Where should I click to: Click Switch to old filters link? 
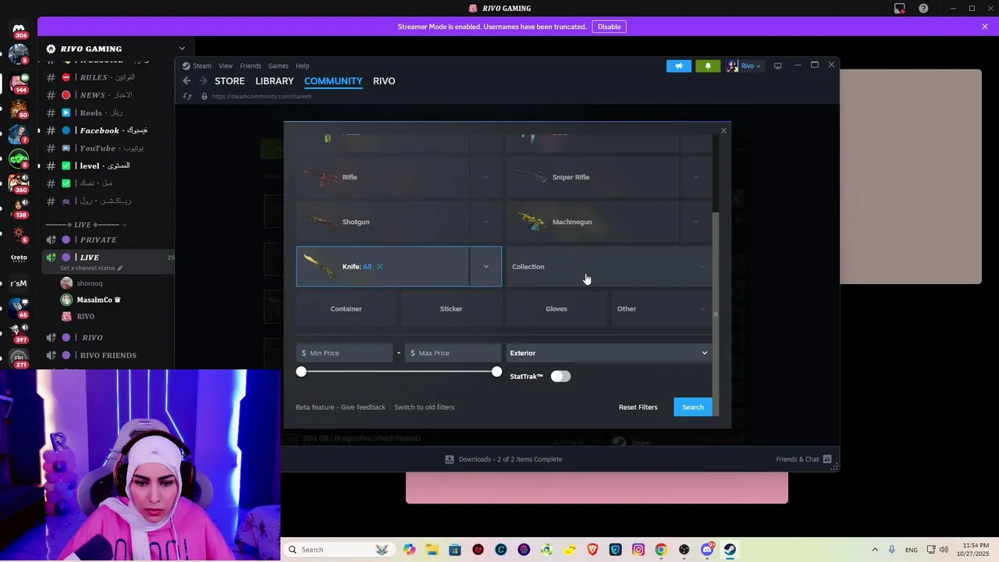[x=424, y=407]
